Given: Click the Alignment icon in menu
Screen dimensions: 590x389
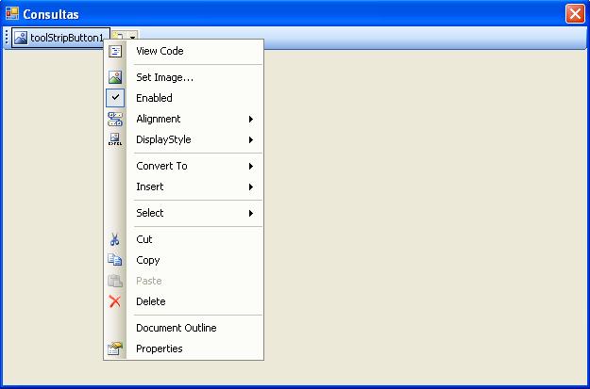Looking at the screenshot, I should coord(115,119).
